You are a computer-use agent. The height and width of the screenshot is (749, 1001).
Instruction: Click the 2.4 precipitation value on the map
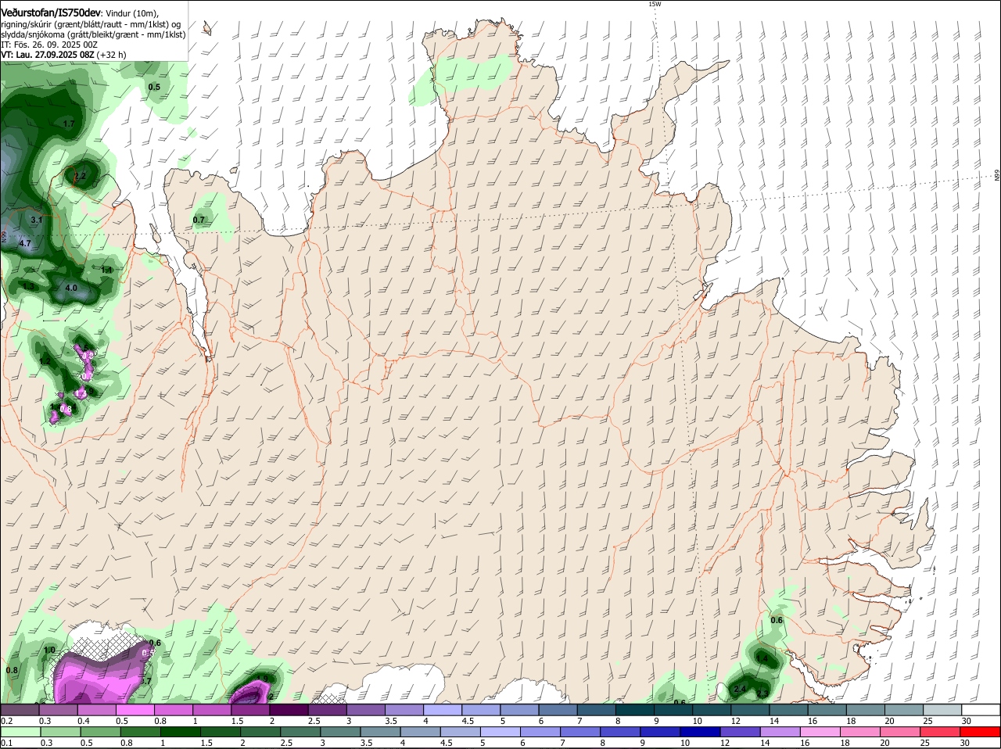(x=741, y=689)
